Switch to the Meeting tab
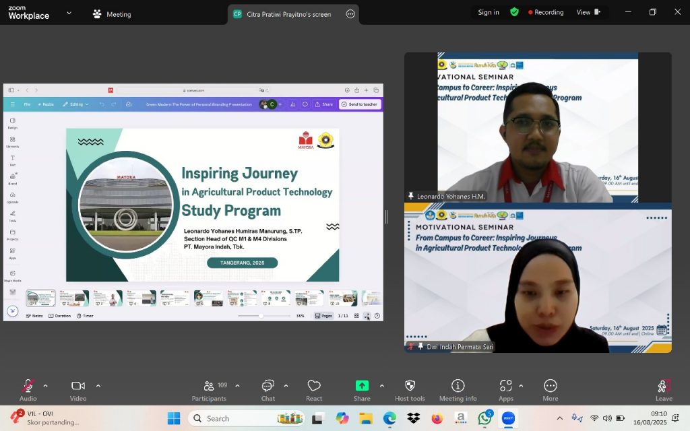The width and height of the screenshot is (690, 431). (113, 14)
